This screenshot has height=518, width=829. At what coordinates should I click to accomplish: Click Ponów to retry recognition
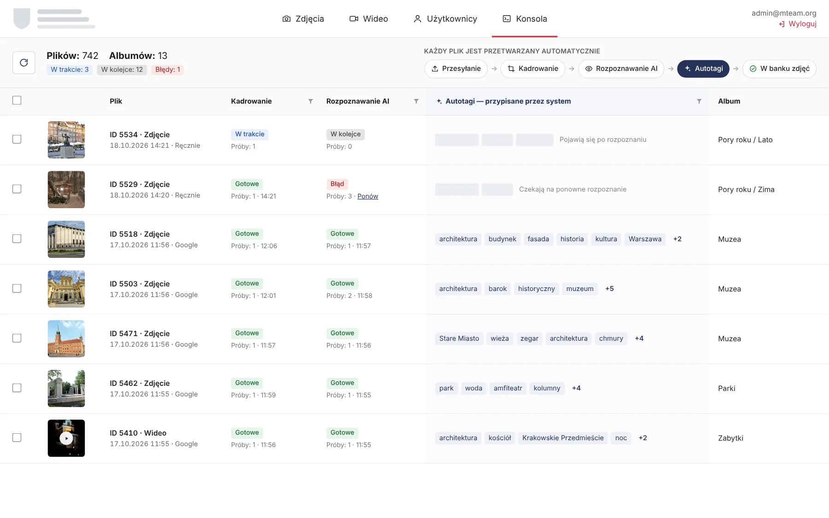click(368, 196)
